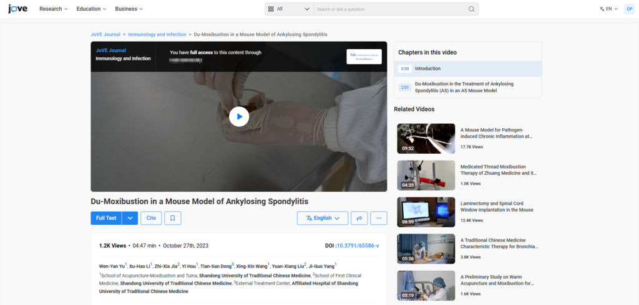Open the Research menu
The width and height of the screenshot is (639, 305).
54,9
